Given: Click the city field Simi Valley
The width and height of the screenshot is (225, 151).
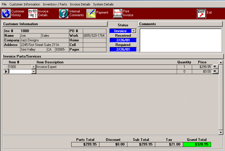Looking at the screenshot, I should click(34, 49).
